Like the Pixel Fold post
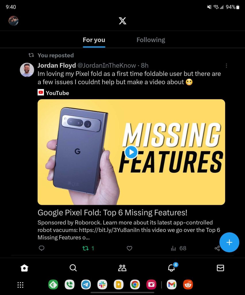Viewport: 245px width, 295px height. [x=130, y=248]
